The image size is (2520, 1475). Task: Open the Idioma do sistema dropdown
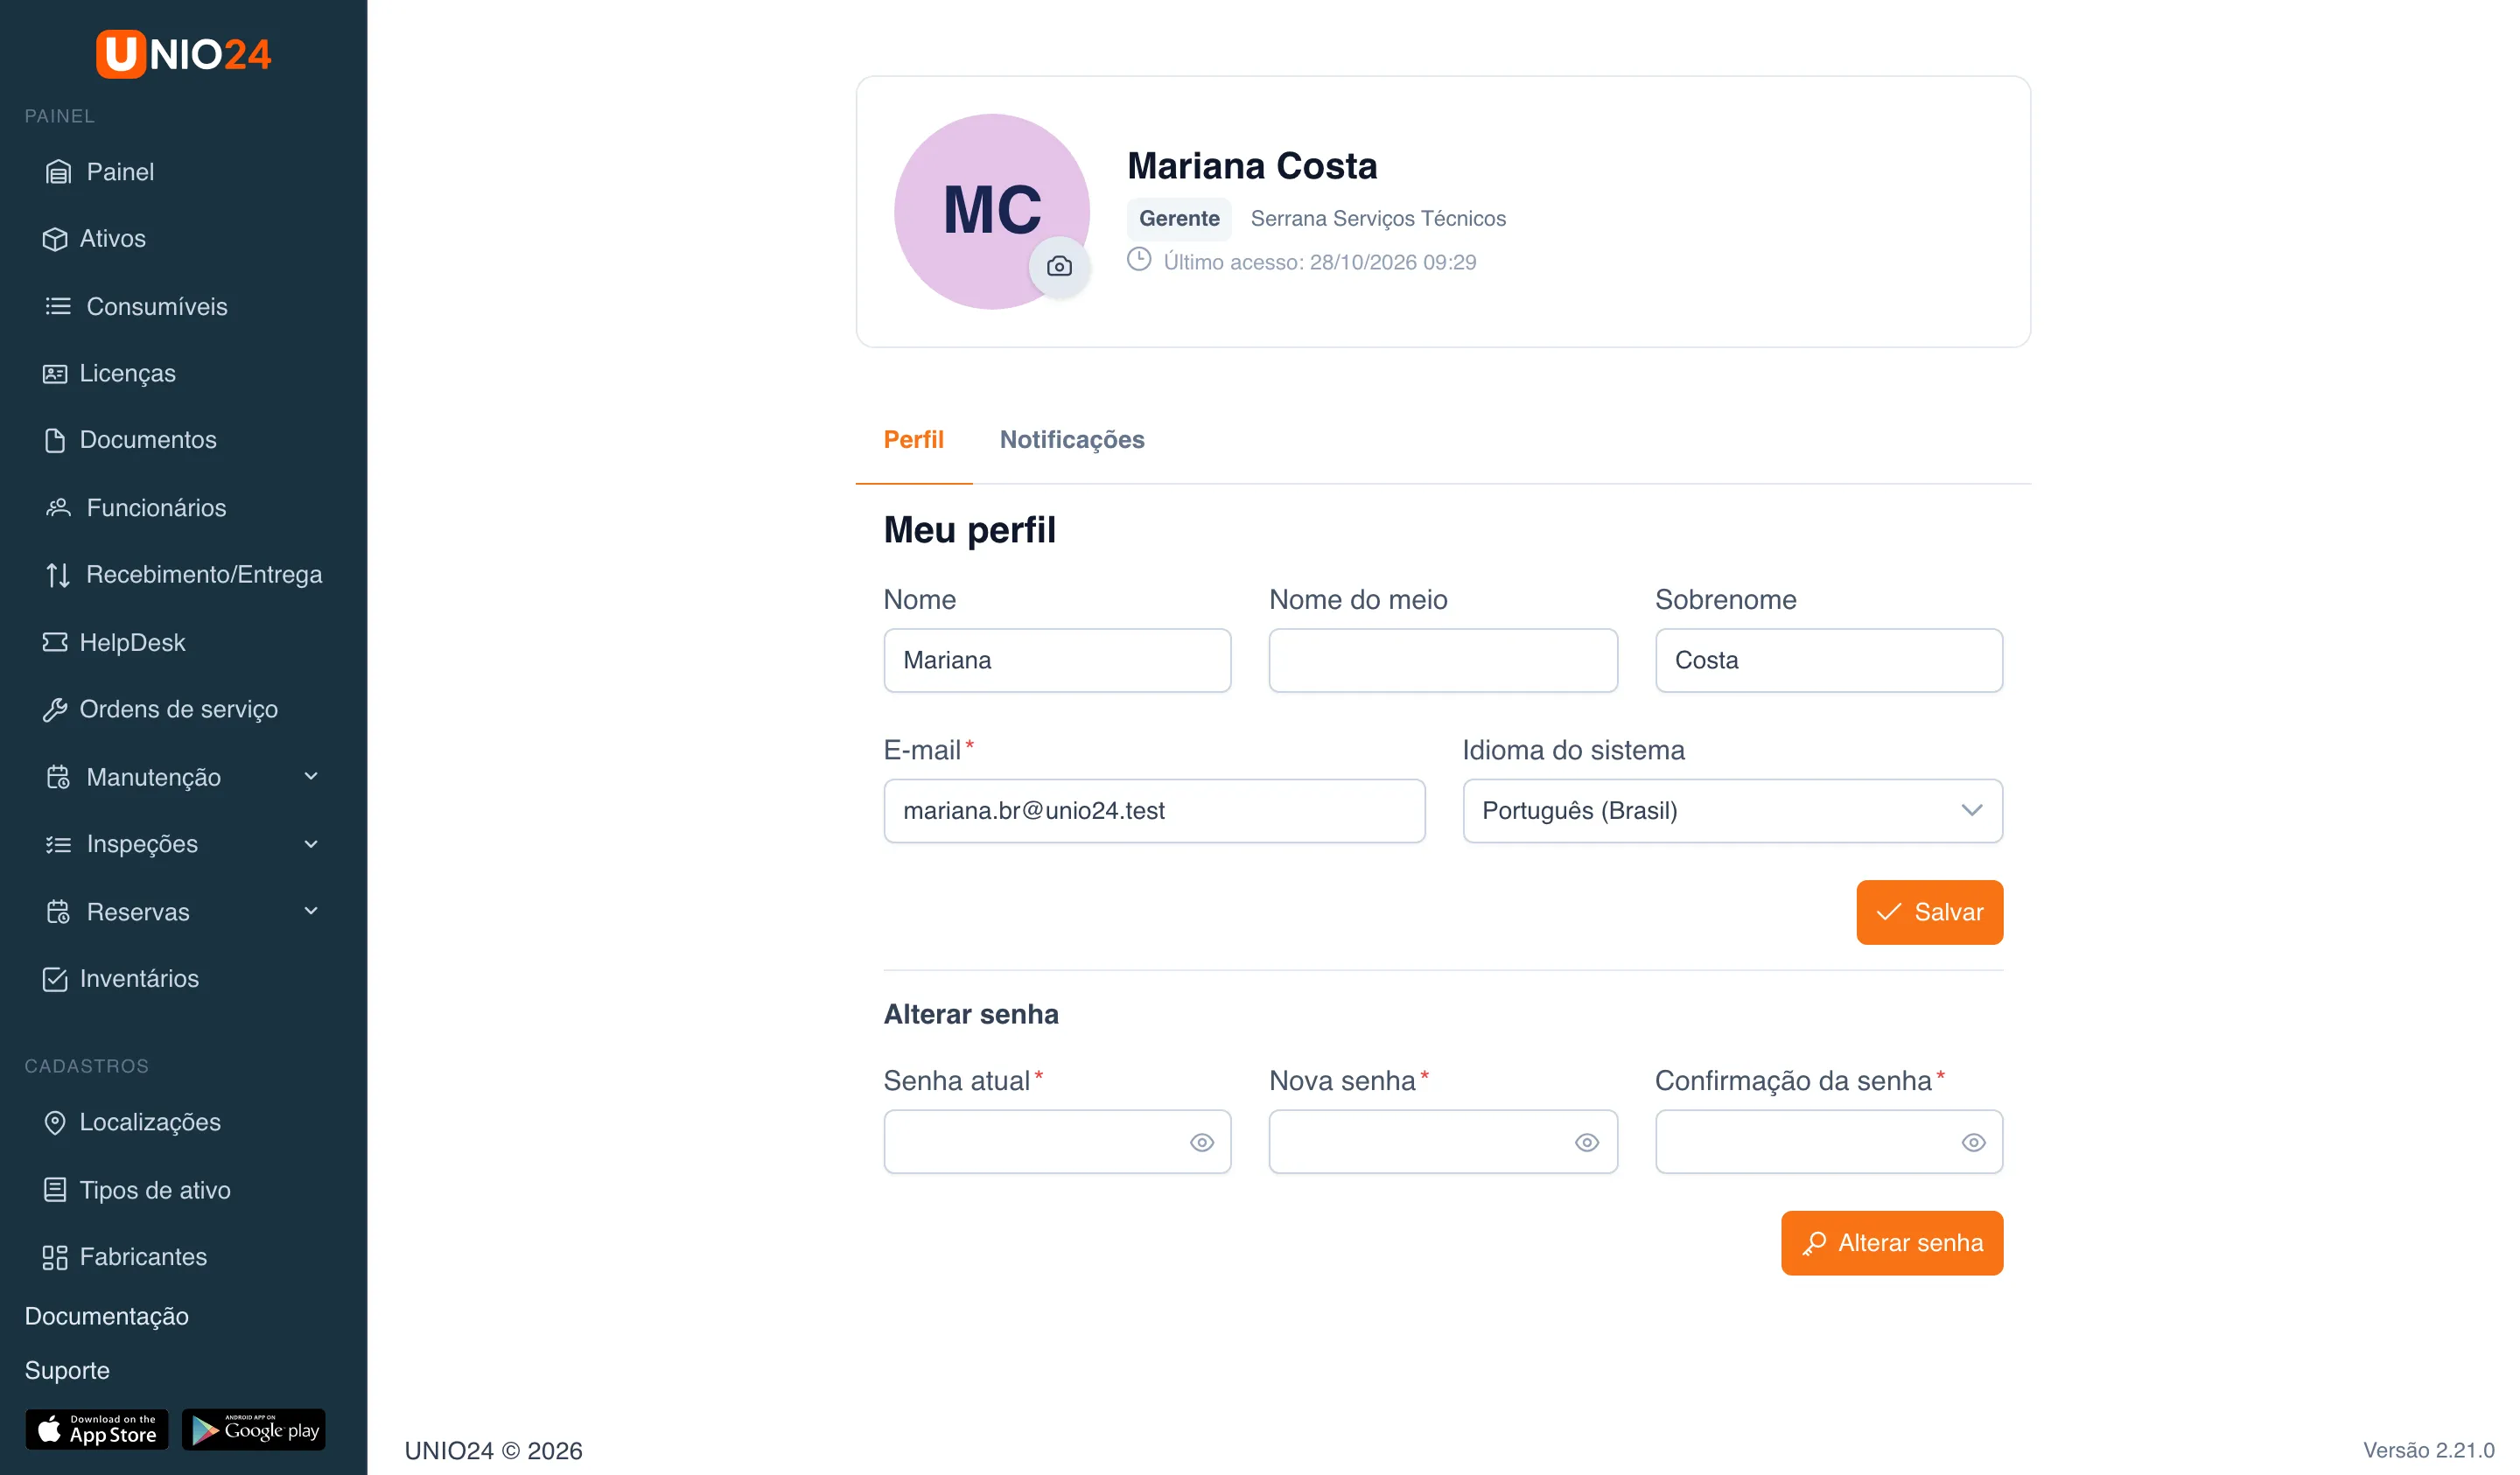(1732, 811)
